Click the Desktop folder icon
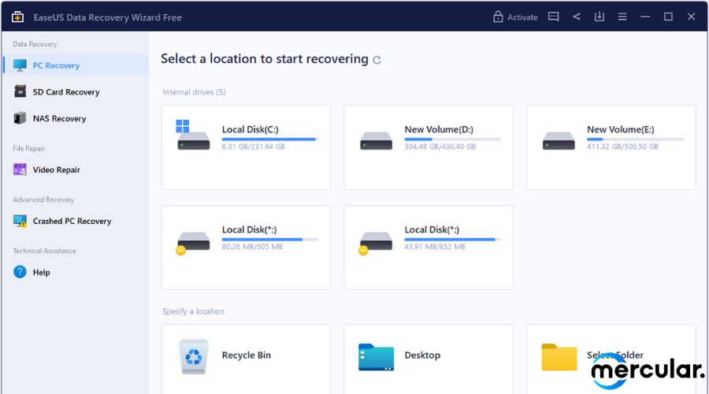This screenshot has height=394, width=709. point(377,357)
